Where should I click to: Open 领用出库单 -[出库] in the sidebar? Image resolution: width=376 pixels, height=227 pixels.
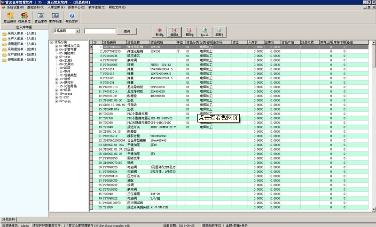tap(19, 59)
